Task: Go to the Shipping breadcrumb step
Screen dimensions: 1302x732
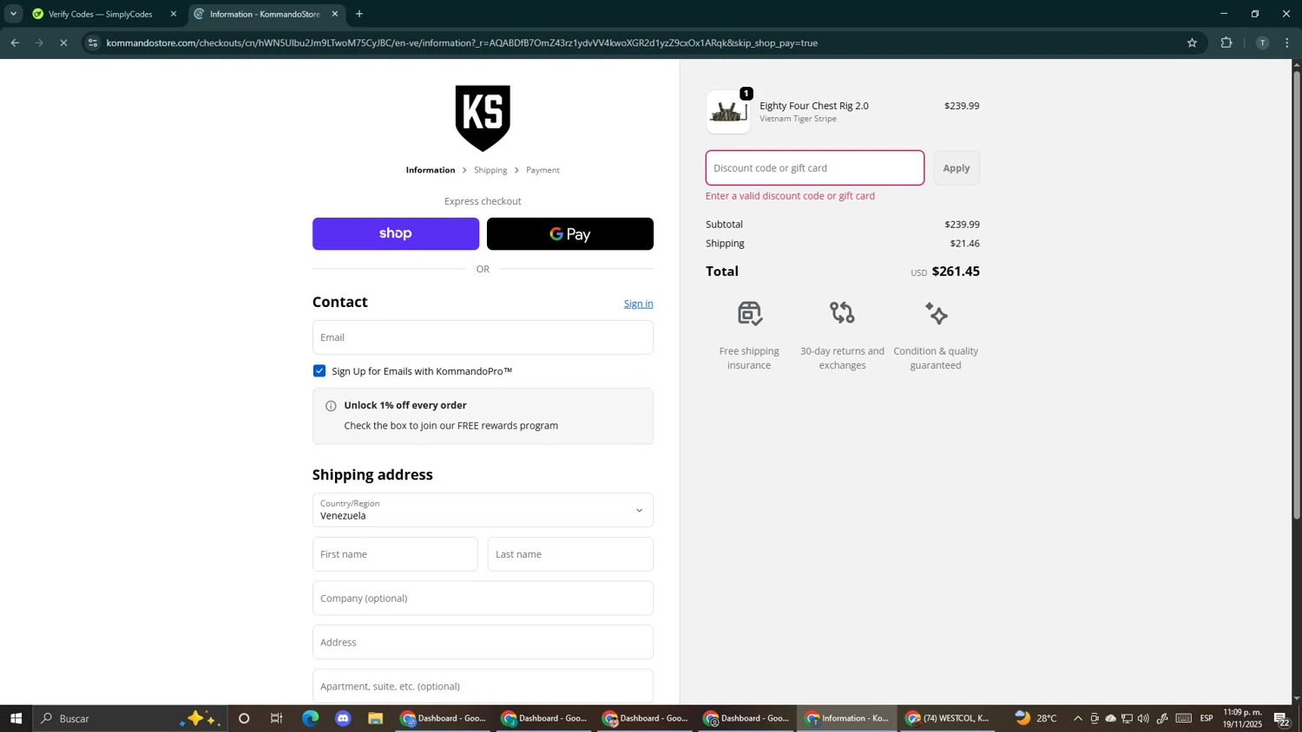Action: (490, 170)
